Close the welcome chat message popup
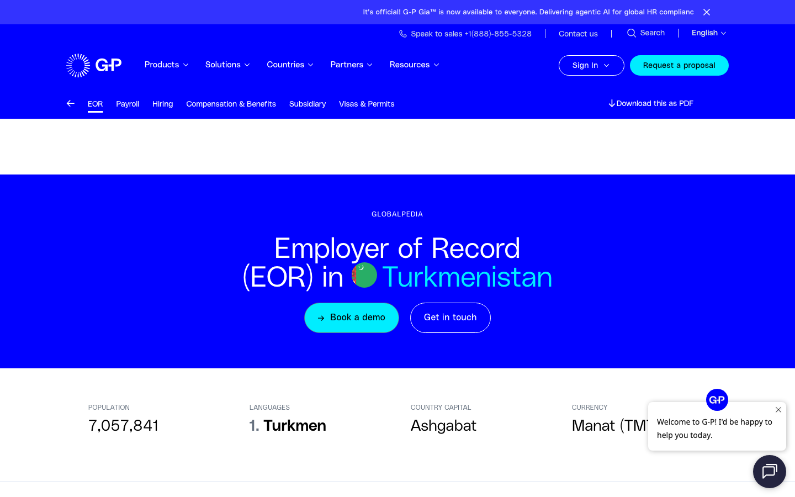Image resolution: width=795 pixels, height=497 pixels. (x=778, y=410)
